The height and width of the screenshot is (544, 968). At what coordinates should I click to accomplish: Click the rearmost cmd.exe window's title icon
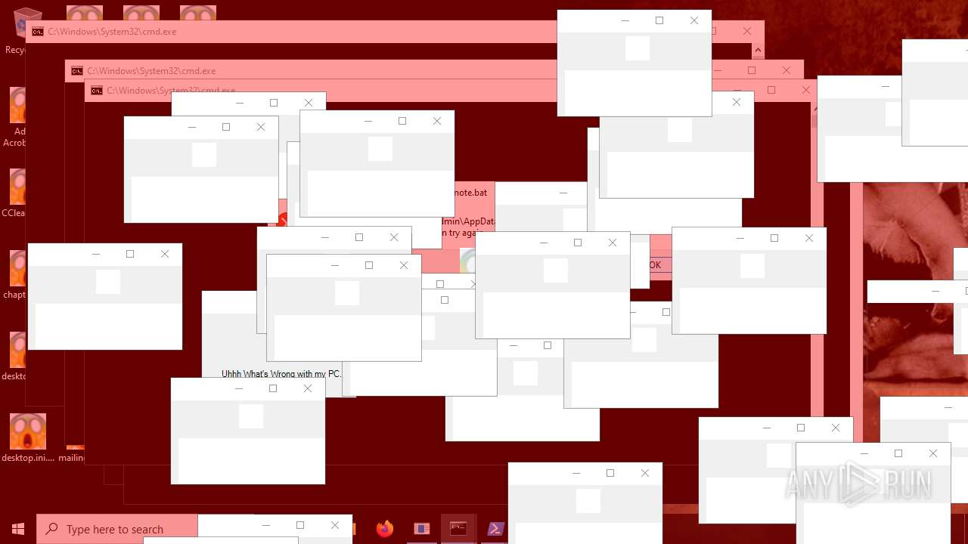pos(37,32)
